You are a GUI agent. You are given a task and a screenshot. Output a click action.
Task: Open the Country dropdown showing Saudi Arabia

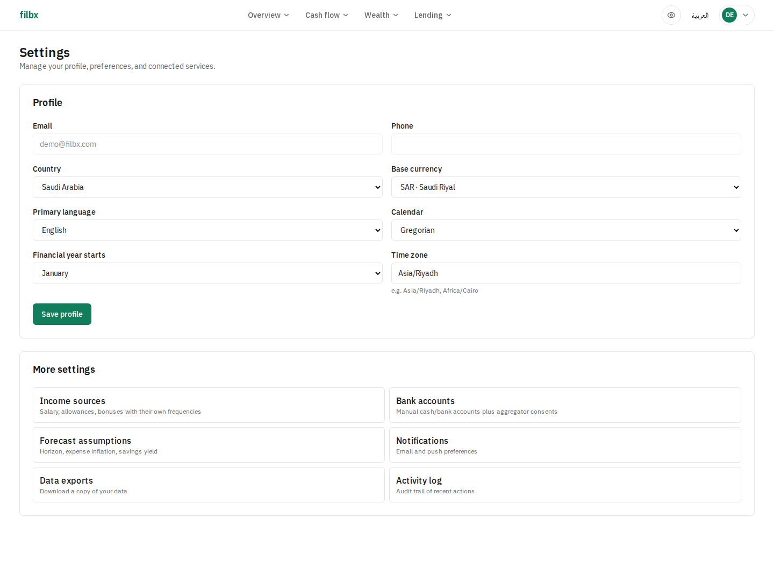pyautogui.click(x=207, y=187)
